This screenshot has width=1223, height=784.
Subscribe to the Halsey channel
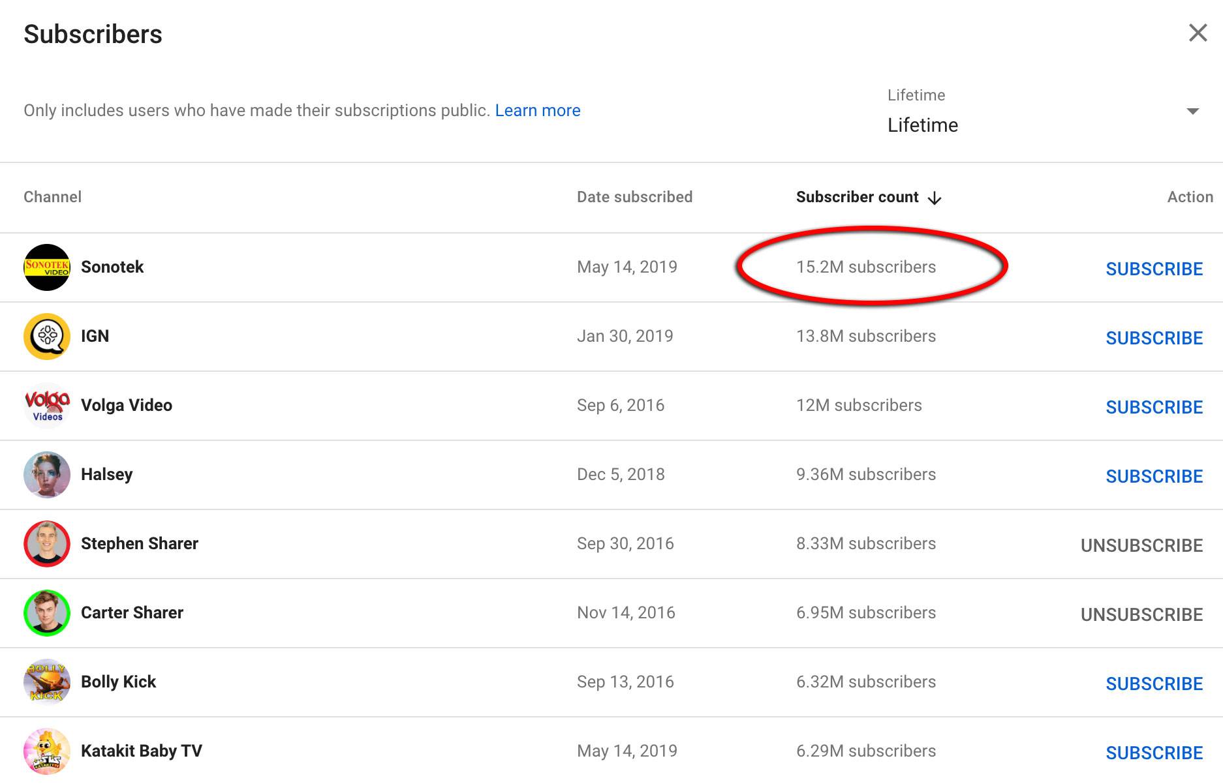click(1154, 476)
